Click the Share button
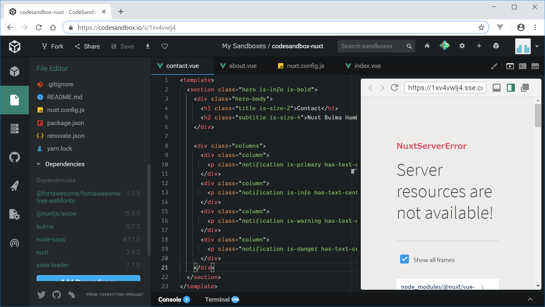Viewport: 545px width, 307px height. (87, 46)
